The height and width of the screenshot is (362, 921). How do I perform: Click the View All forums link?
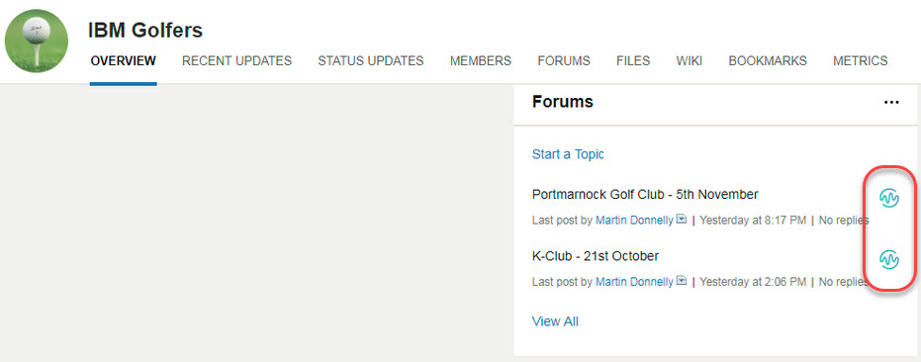click(555, 321)
